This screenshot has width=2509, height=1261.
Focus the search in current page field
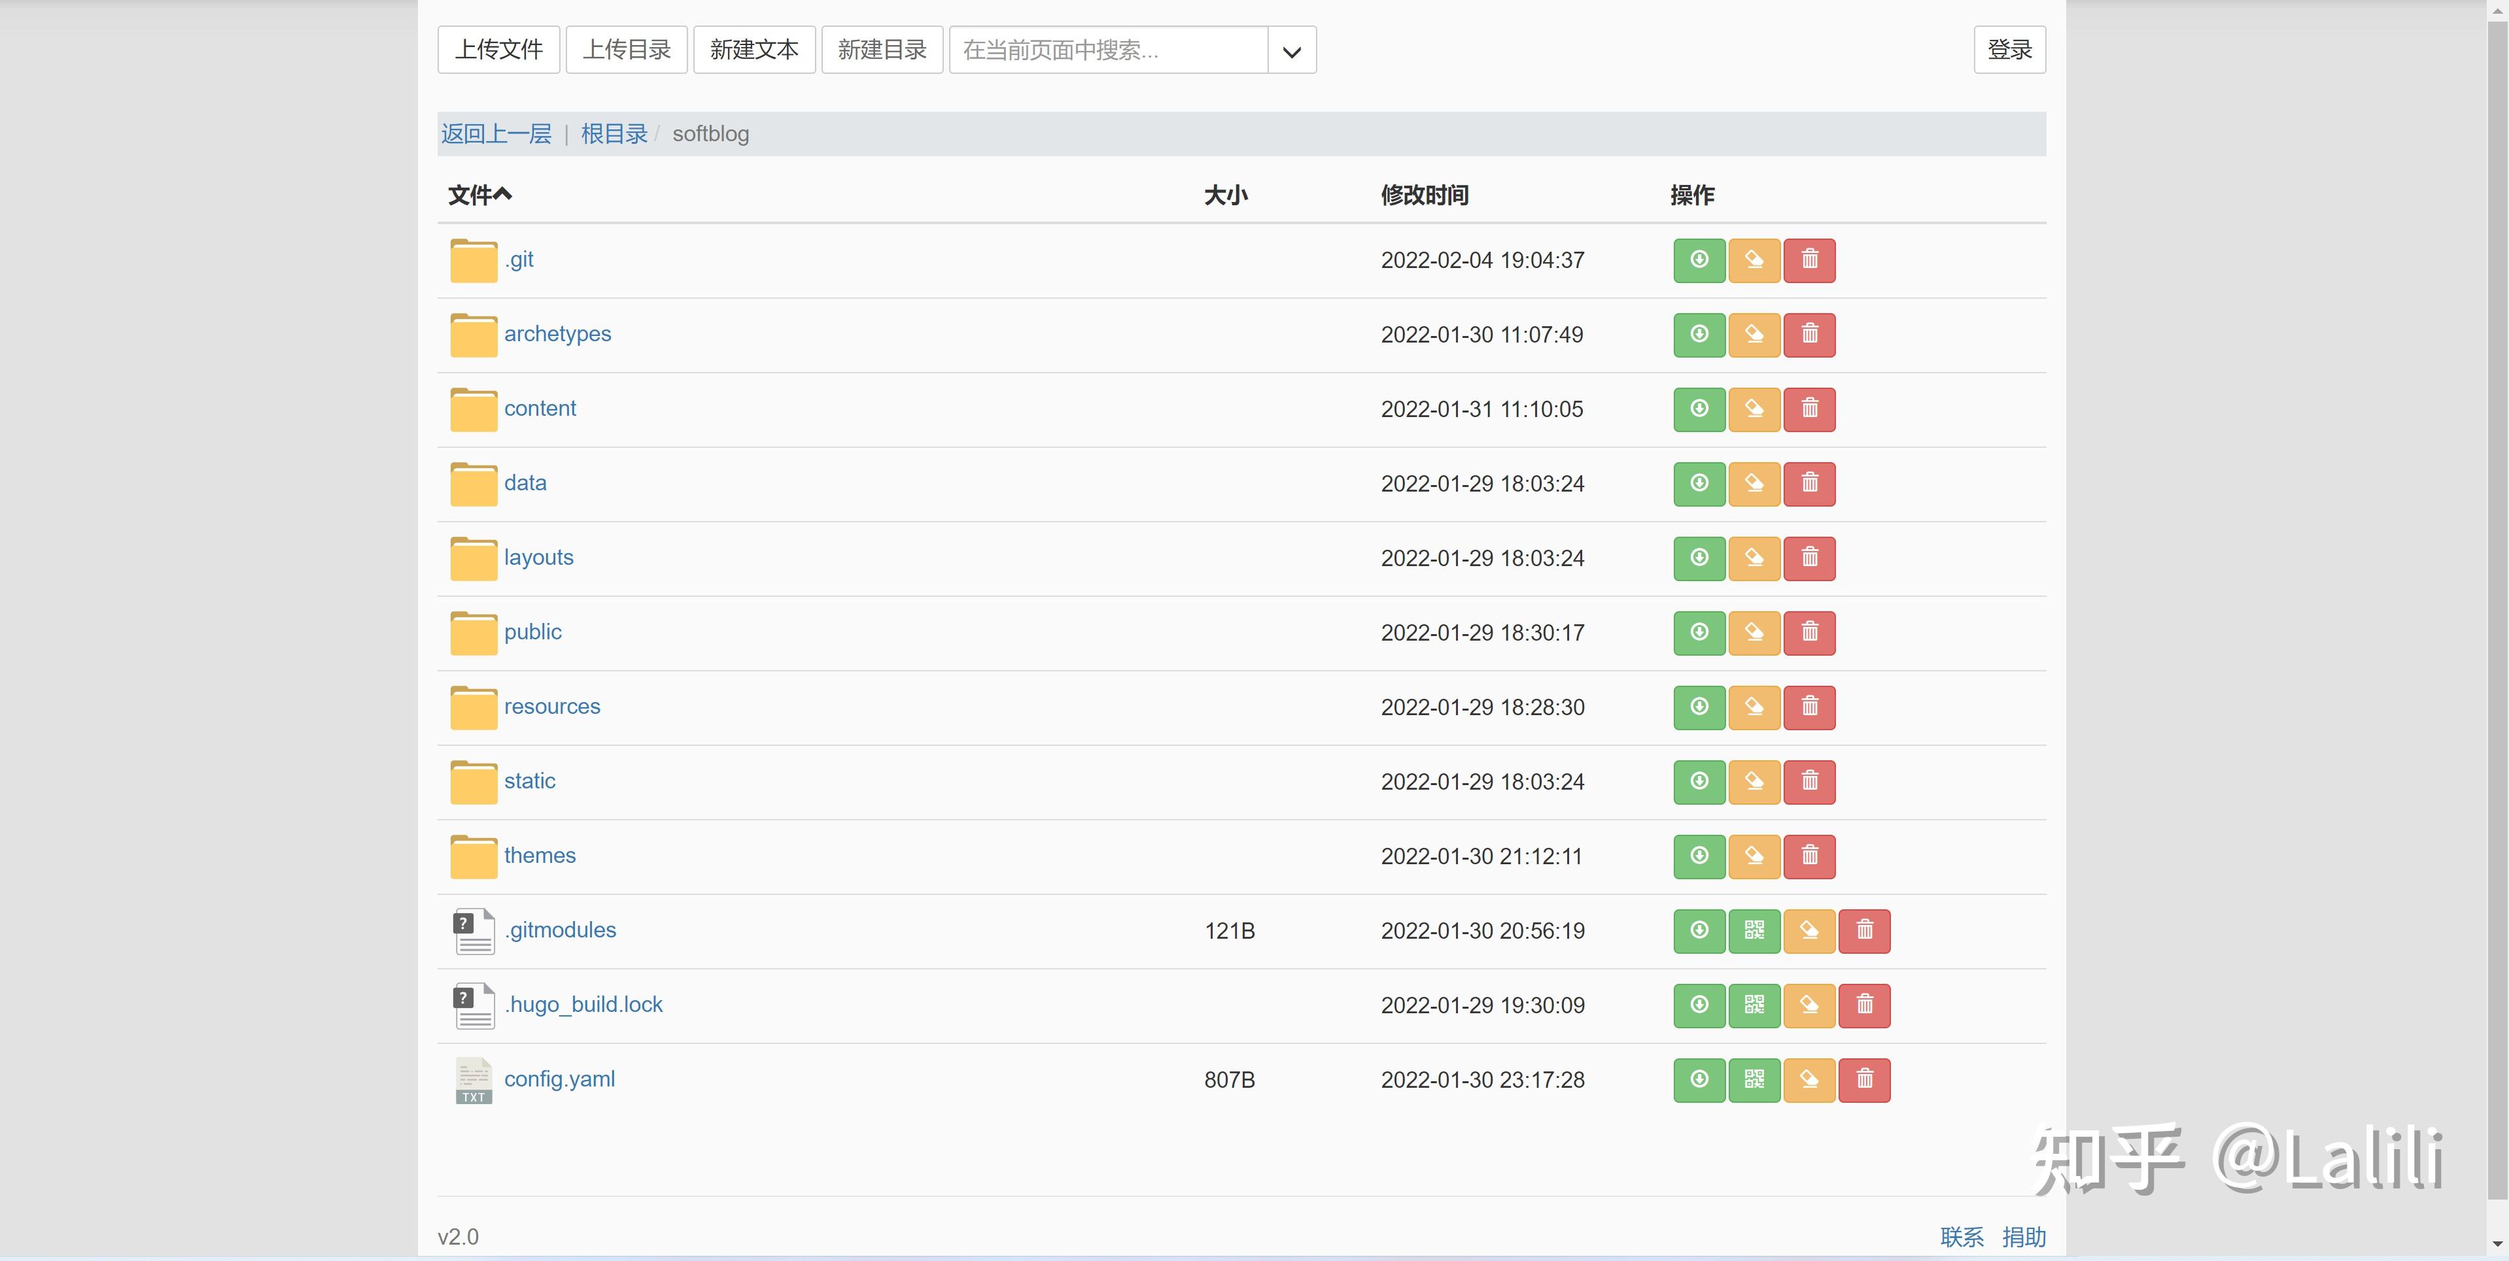[x=1109, y=50]
